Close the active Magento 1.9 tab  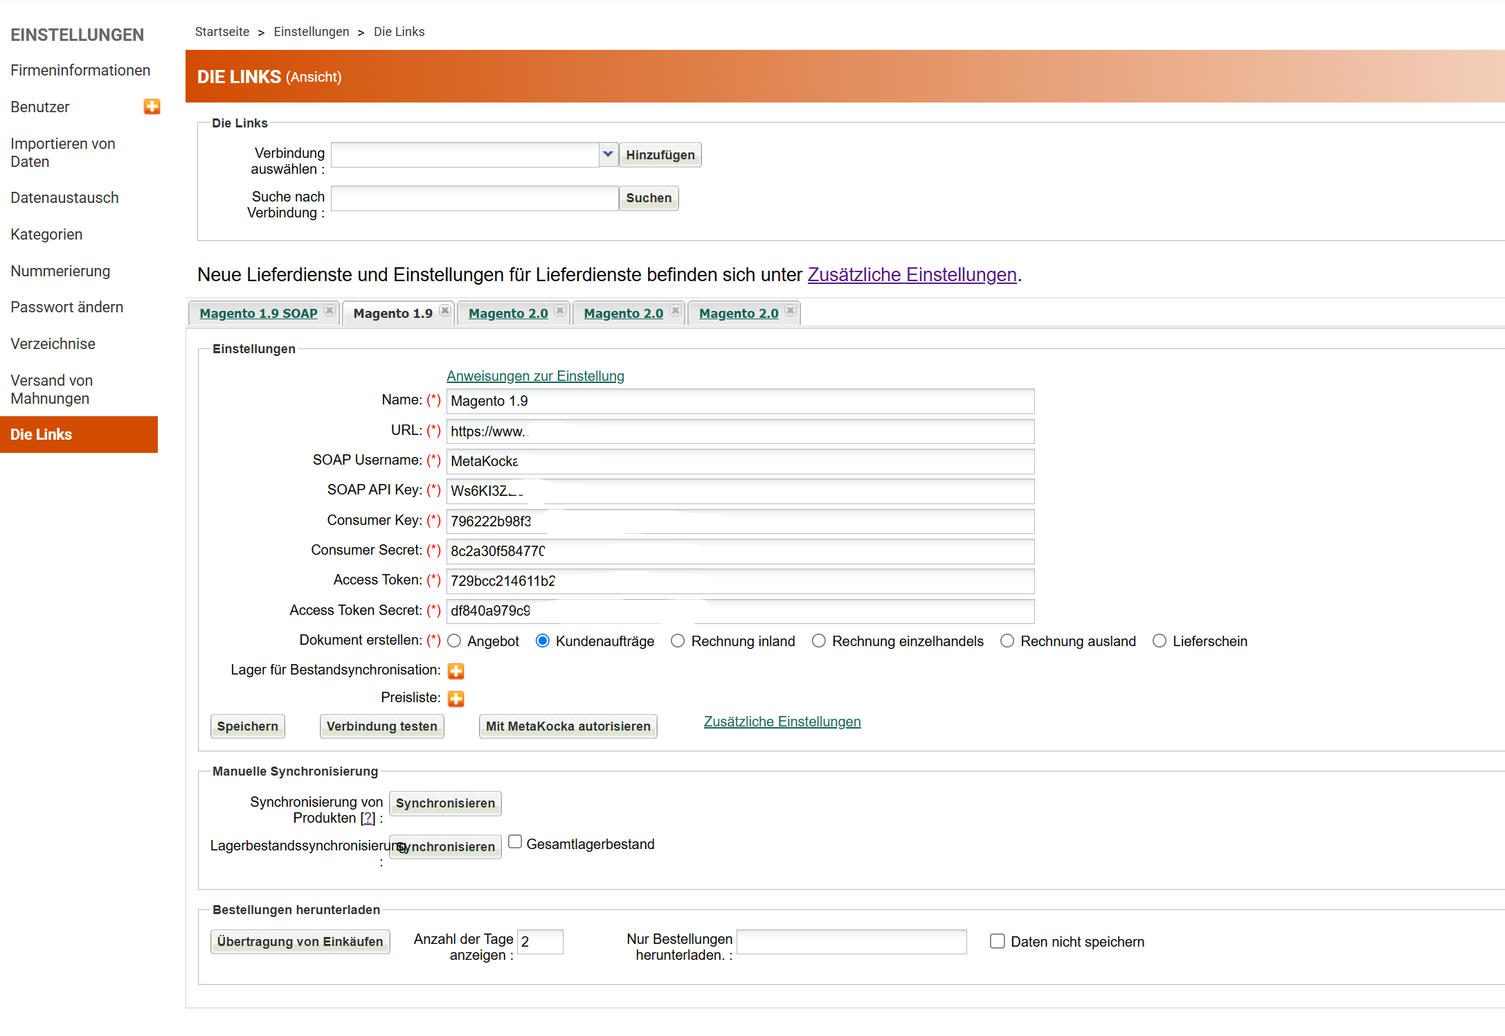[445, 311]
